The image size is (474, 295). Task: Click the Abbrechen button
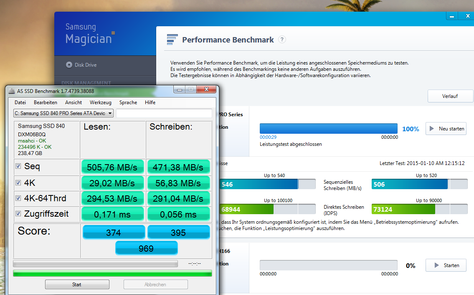pos(155,285)
